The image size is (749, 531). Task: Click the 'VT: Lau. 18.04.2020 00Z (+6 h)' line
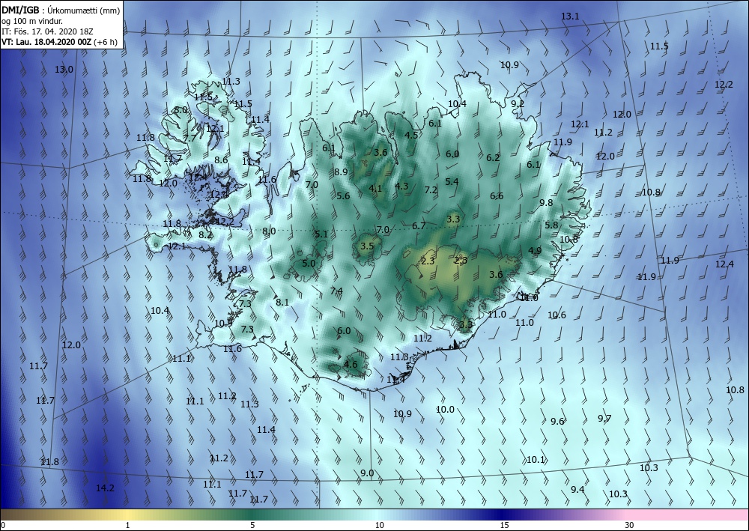click(59, 42)
